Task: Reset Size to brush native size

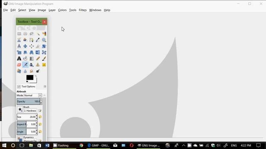Action: pos(40,117)
